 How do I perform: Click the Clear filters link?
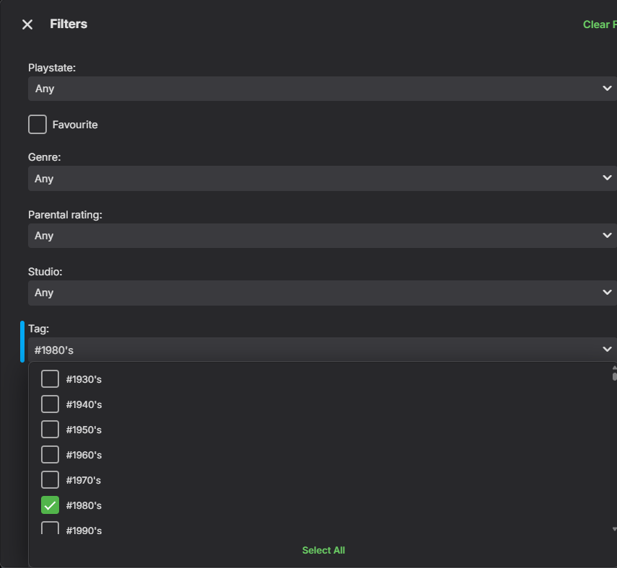600,25
